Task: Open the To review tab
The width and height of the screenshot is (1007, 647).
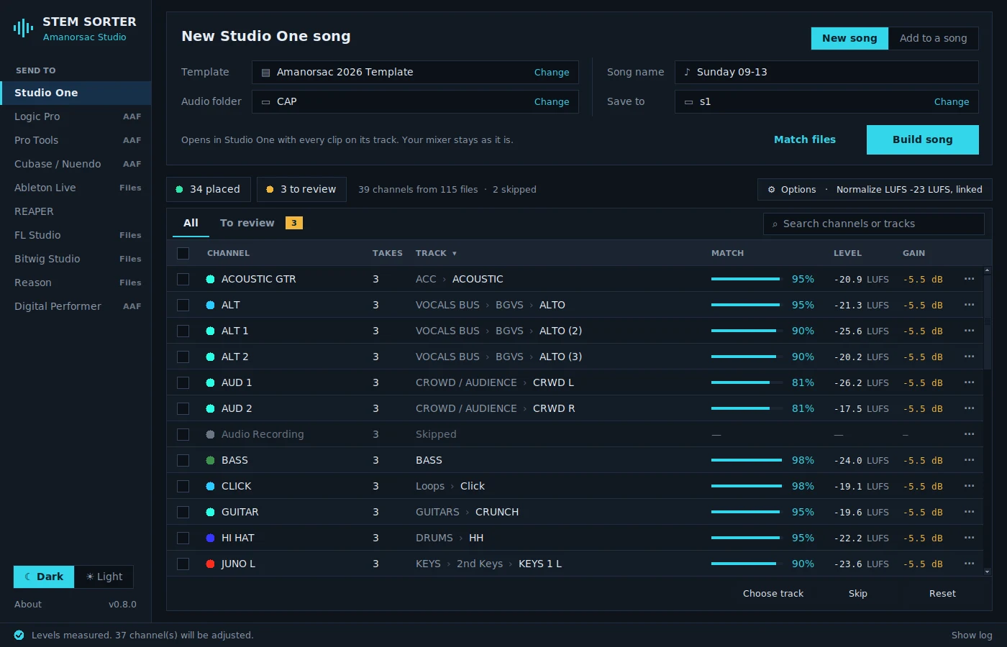Action: tap(261, 223)
